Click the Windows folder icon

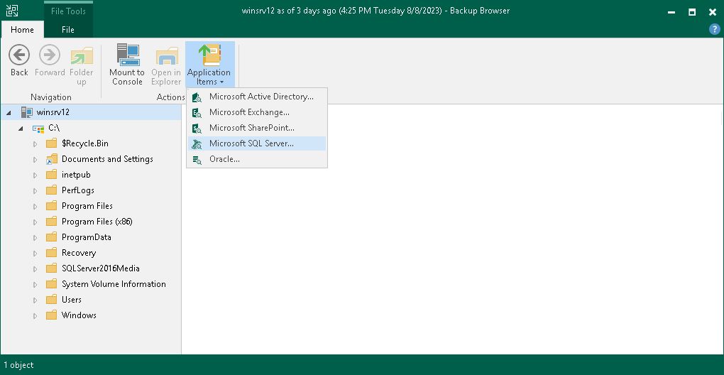pos(52,315)
